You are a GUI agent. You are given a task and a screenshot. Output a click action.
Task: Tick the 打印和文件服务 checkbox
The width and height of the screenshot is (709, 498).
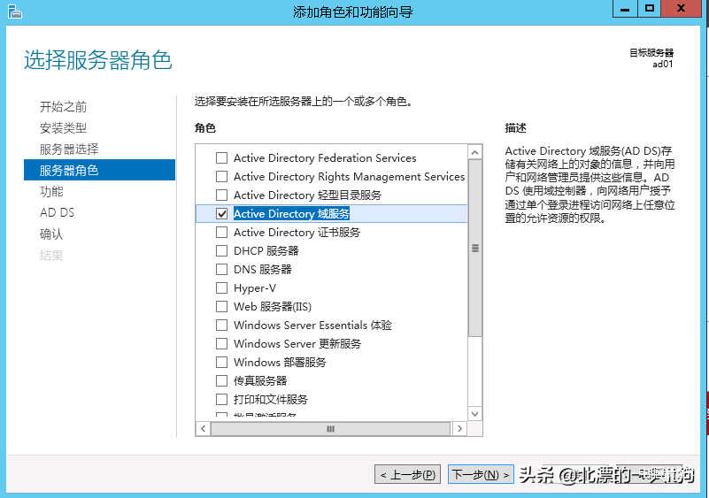221,400
